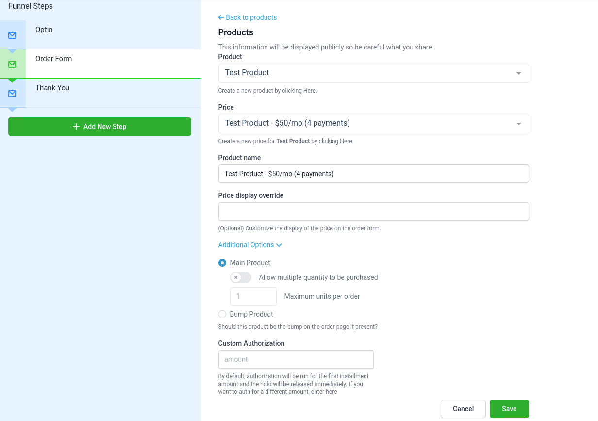Image resolution: width=598 pixels, height=421 pixels.
Task: Click the Add New Step button
Action: [100, 127]
